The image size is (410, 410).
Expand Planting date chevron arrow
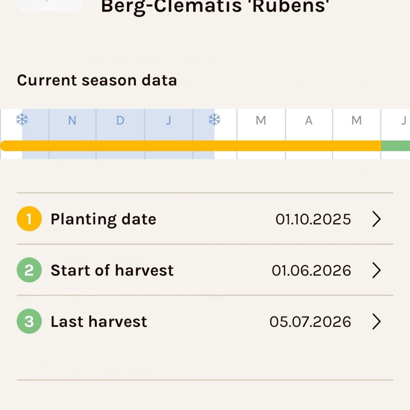coord(376,219)
